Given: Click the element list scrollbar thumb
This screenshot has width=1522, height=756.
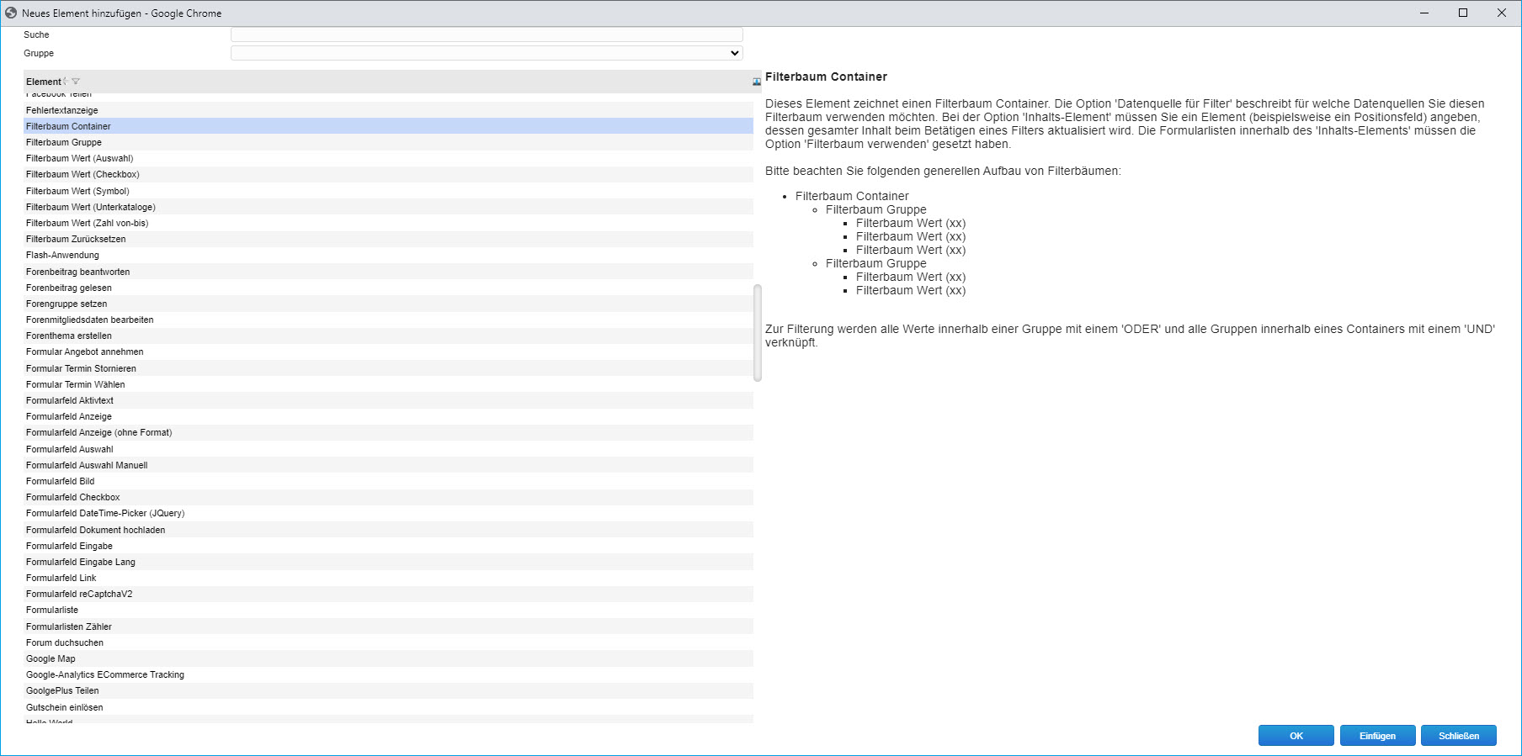Looking at the screenshot, I should pyautogui.click(x=758, y=332).
